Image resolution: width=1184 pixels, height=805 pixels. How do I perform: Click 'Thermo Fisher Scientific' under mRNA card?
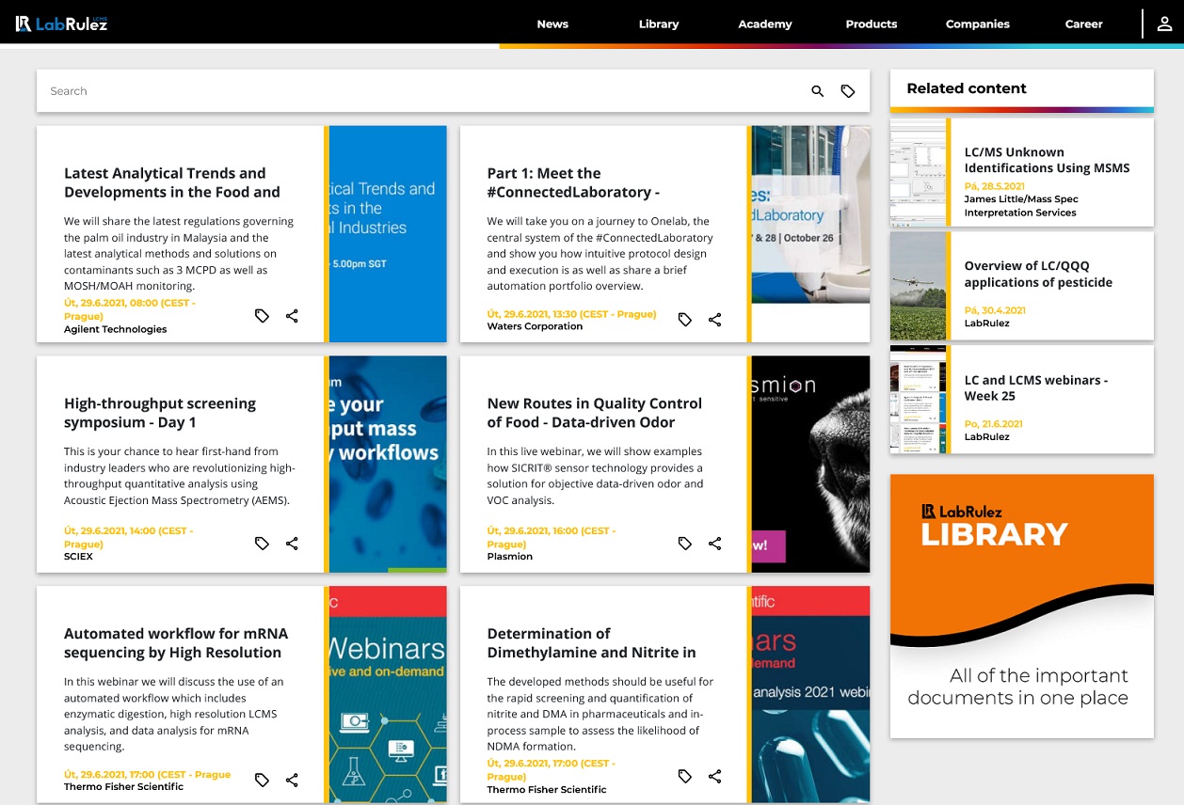[x=123, y=787]
